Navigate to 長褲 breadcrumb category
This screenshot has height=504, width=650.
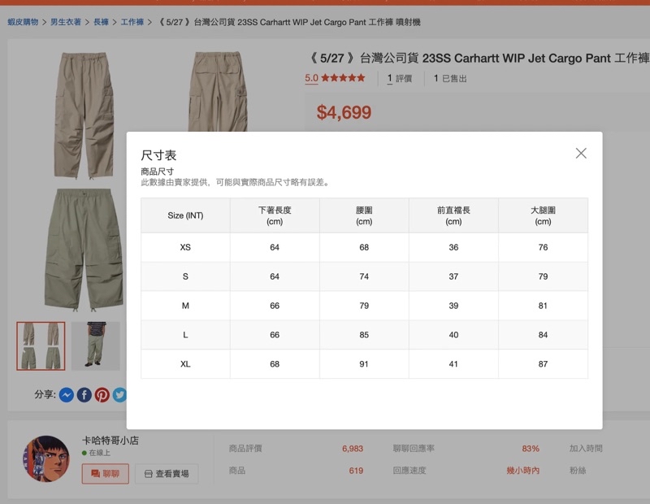(x=101, y=22)
